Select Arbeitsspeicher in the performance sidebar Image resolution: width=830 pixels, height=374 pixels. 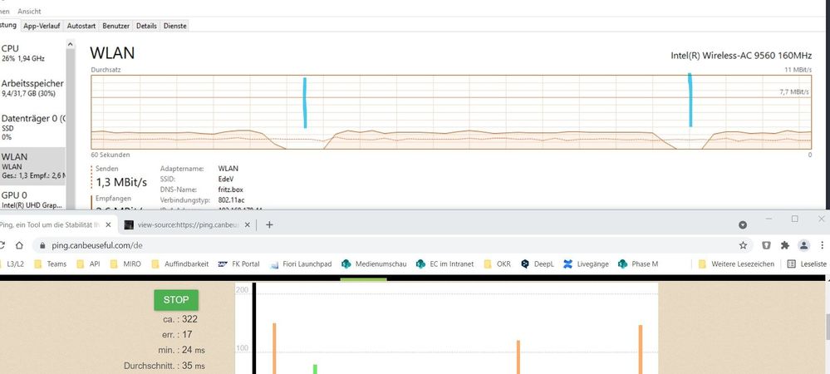[32, 88]
